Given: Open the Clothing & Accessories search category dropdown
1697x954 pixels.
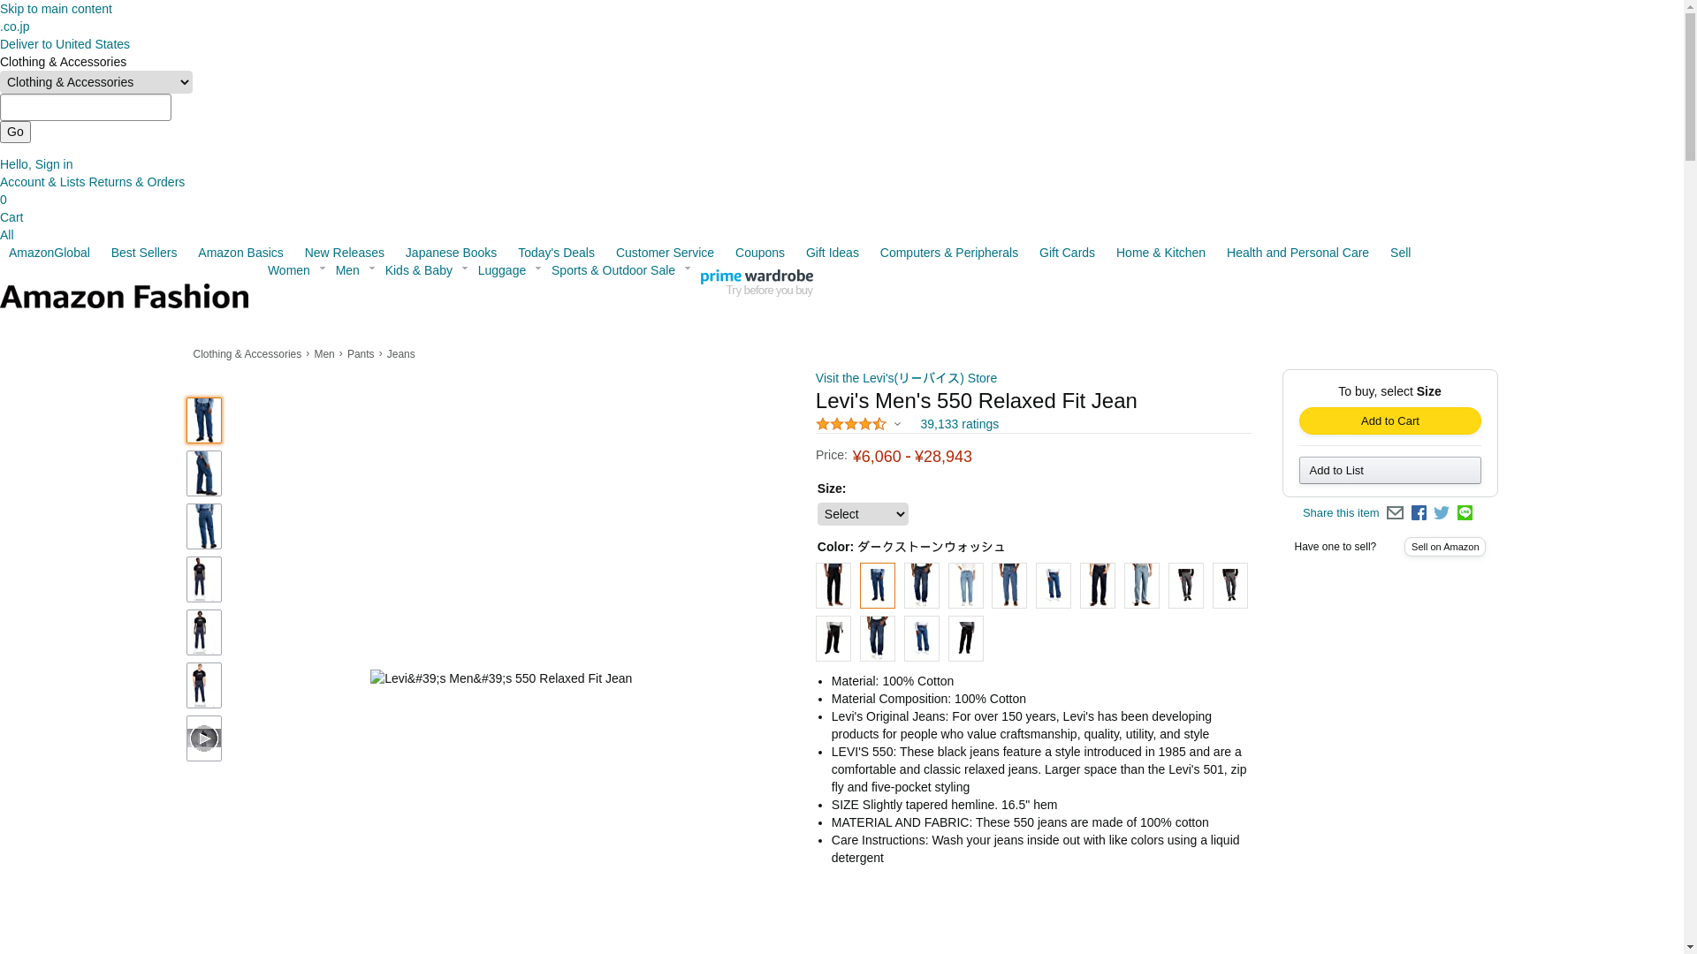Looking at the screenshot, I should click(96, 82).
